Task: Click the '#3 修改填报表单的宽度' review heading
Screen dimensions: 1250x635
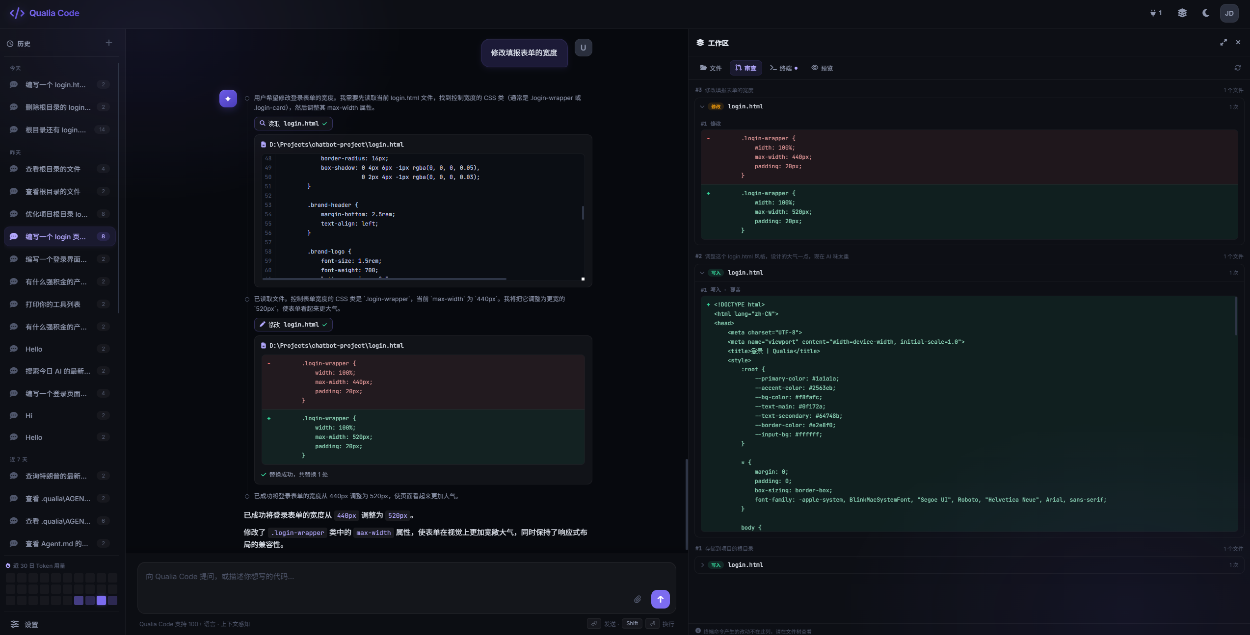Action: [x=724, y=90]
